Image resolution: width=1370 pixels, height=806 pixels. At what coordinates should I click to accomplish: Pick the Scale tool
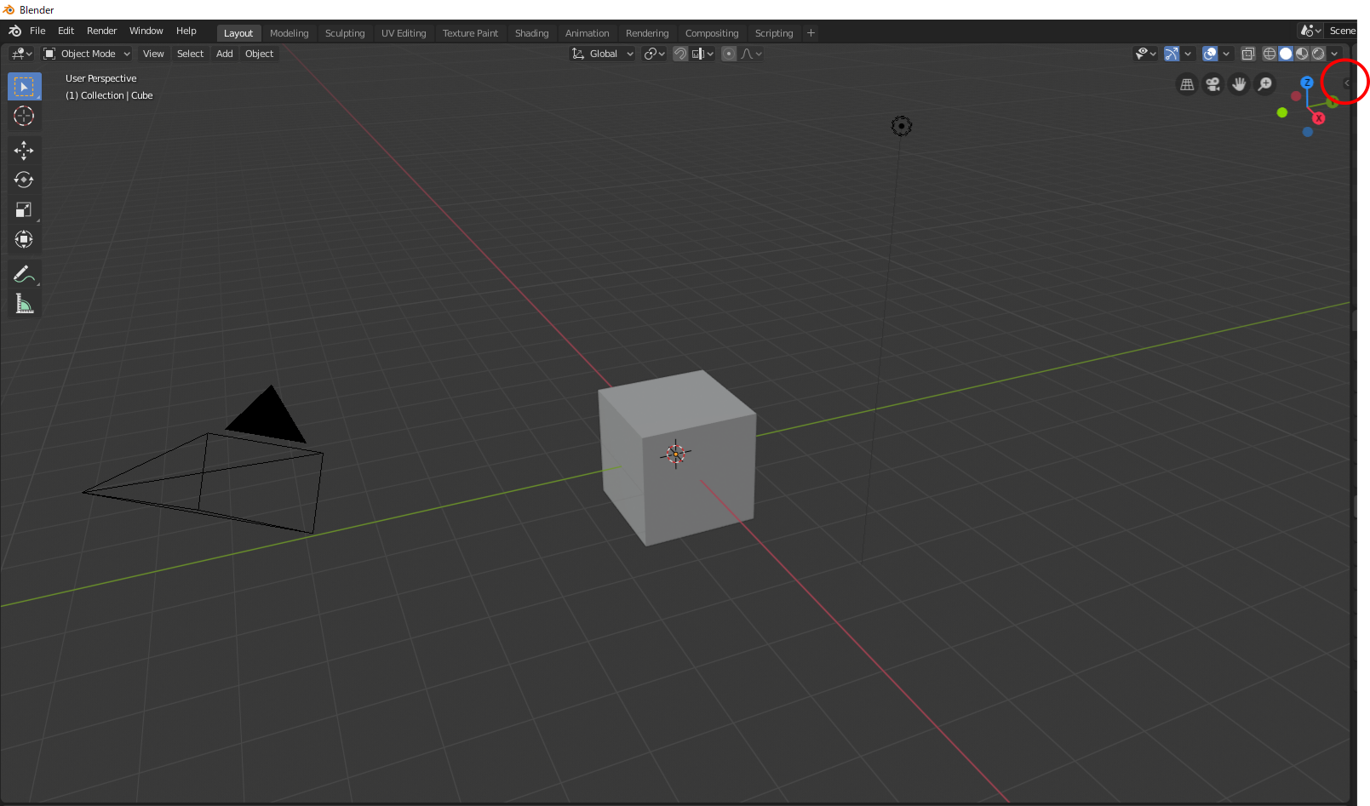[24, 209]
